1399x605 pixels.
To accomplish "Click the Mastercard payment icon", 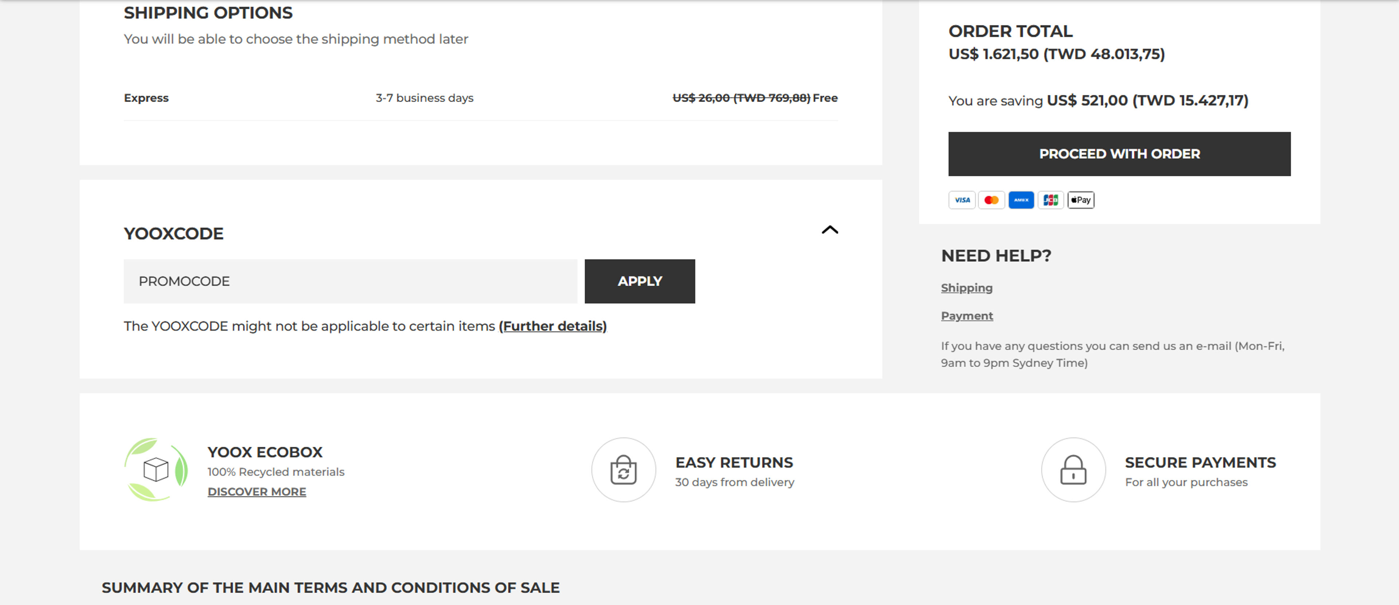I will (992, 200).
